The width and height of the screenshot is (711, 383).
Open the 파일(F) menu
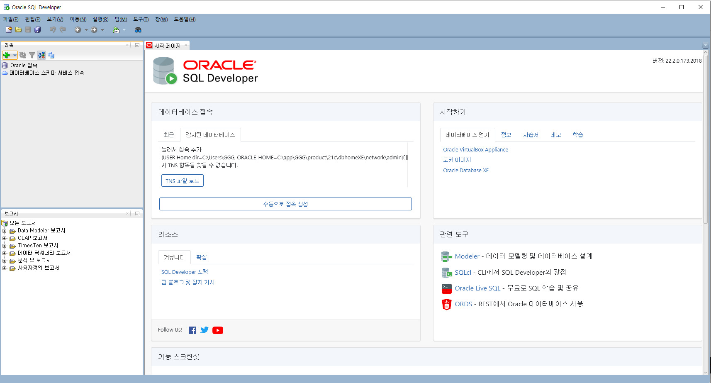click(11, 19)
